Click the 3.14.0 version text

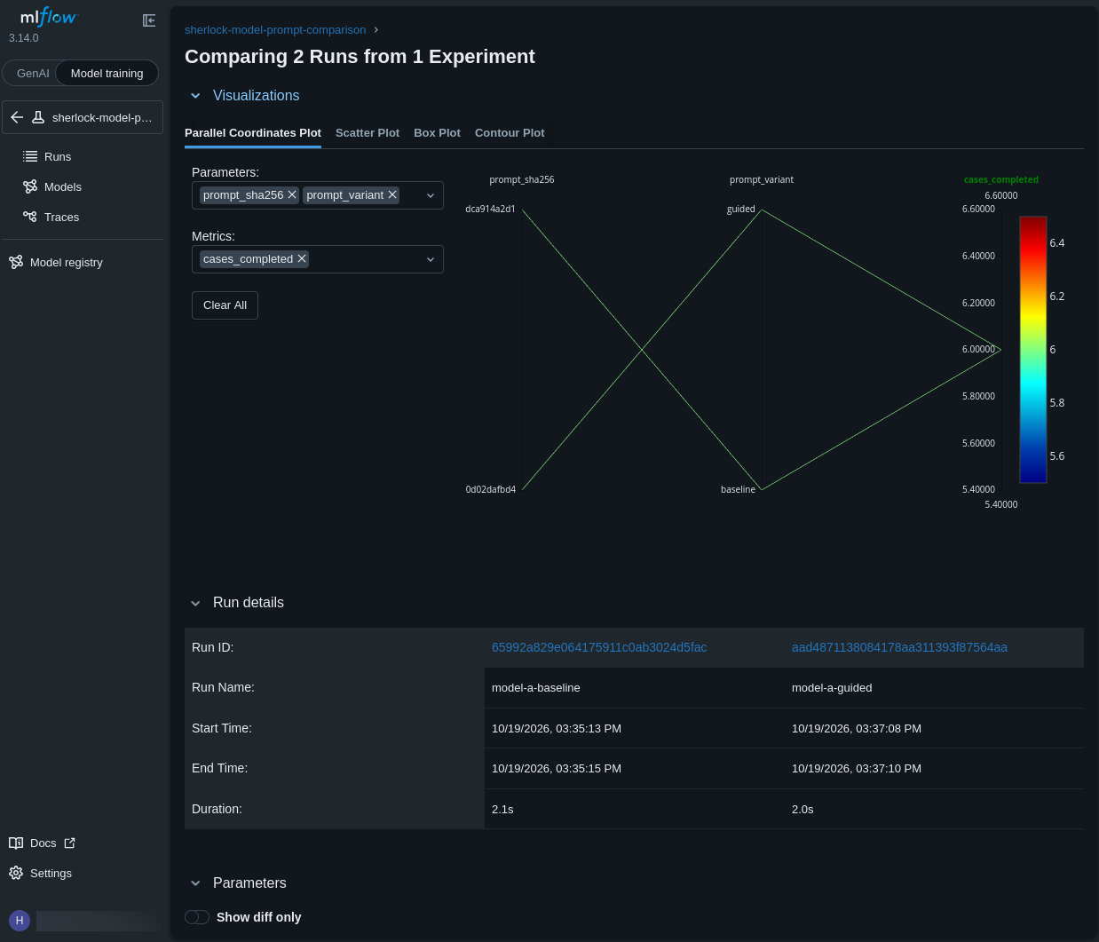24,38
